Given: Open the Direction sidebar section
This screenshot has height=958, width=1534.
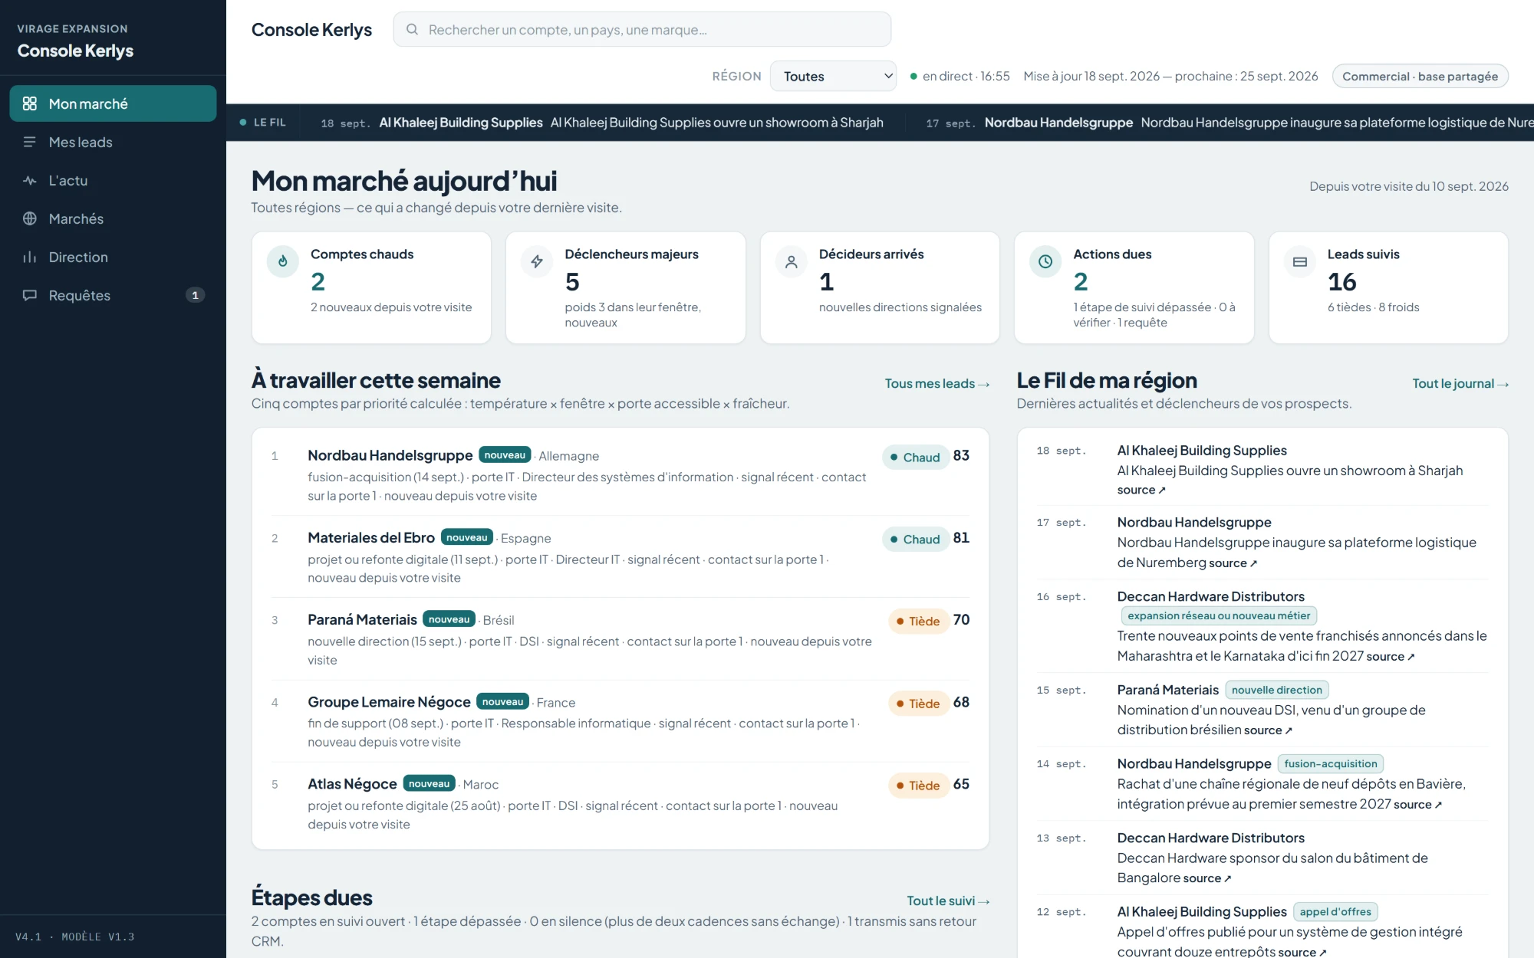Looking at the screenshot, I should click(x=113, y=257).
